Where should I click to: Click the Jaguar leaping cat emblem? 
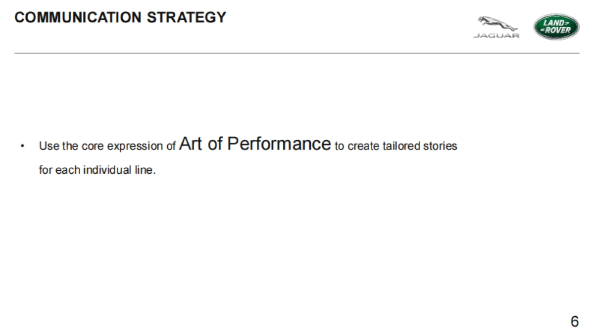[496, 24]
